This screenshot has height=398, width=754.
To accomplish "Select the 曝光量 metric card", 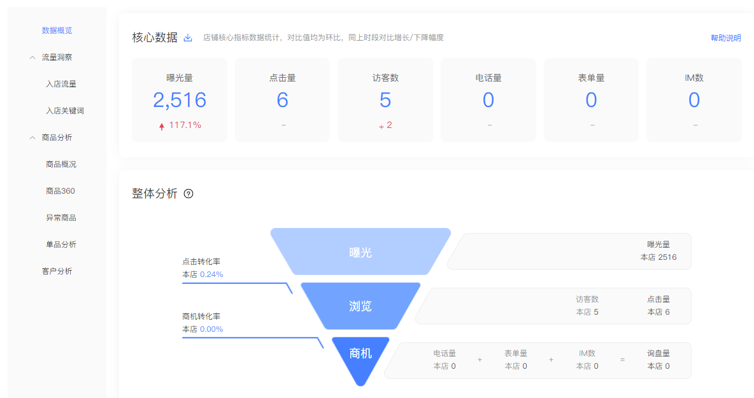I will (179, 99).
